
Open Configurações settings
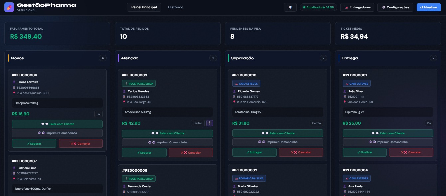(396, 7)
